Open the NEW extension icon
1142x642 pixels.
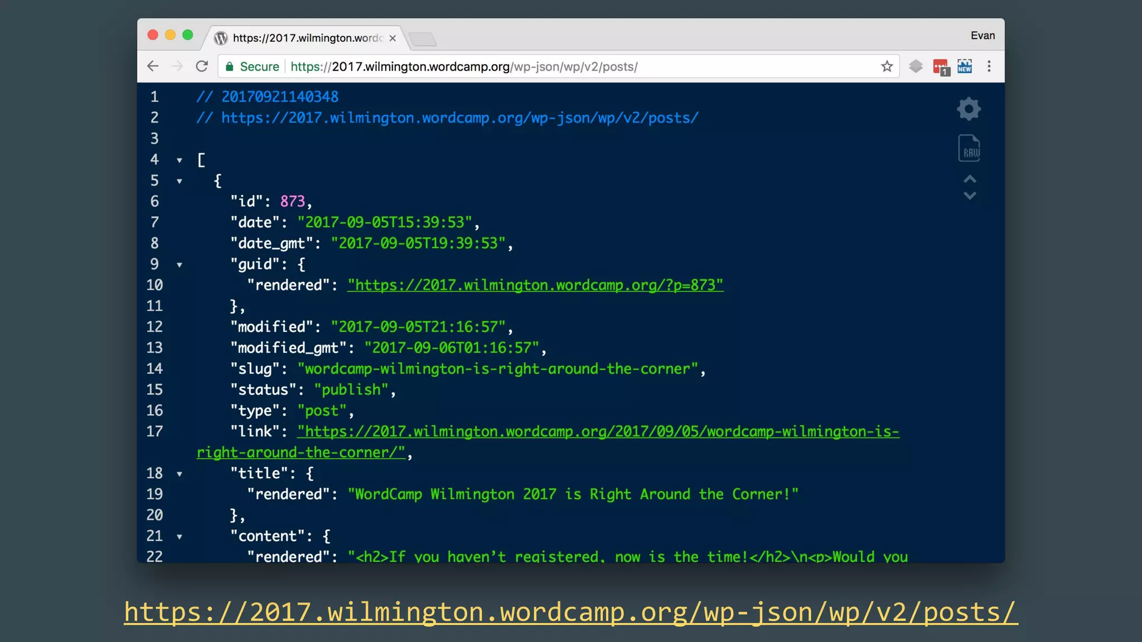965,66
